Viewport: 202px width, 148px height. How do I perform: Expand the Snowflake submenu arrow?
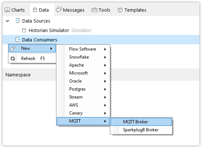click(x=105, y=57)
